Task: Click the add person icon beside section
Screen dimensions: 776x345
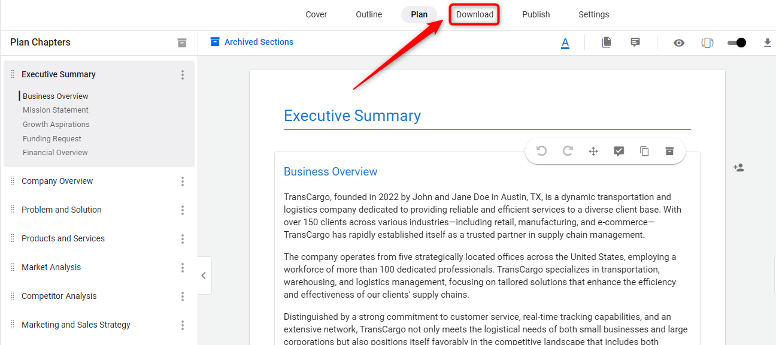Action: (x=739, y=168)
